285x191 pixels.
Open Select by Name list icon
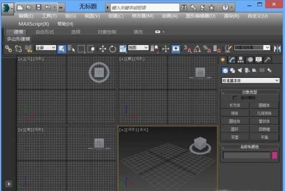pos(71,48)
